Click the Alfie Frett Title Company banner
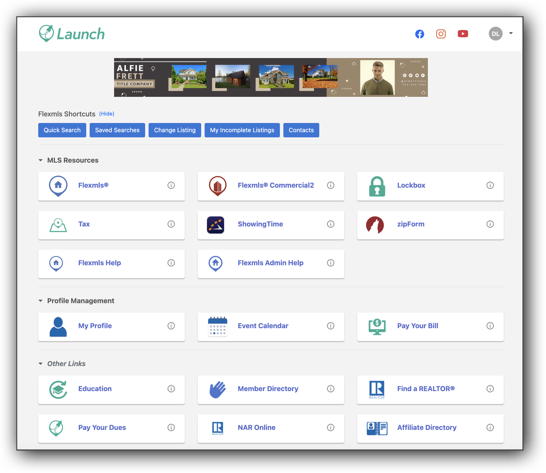Image resolution: width=546 pixels, height=473 pixels. click(x=271, y=78)
